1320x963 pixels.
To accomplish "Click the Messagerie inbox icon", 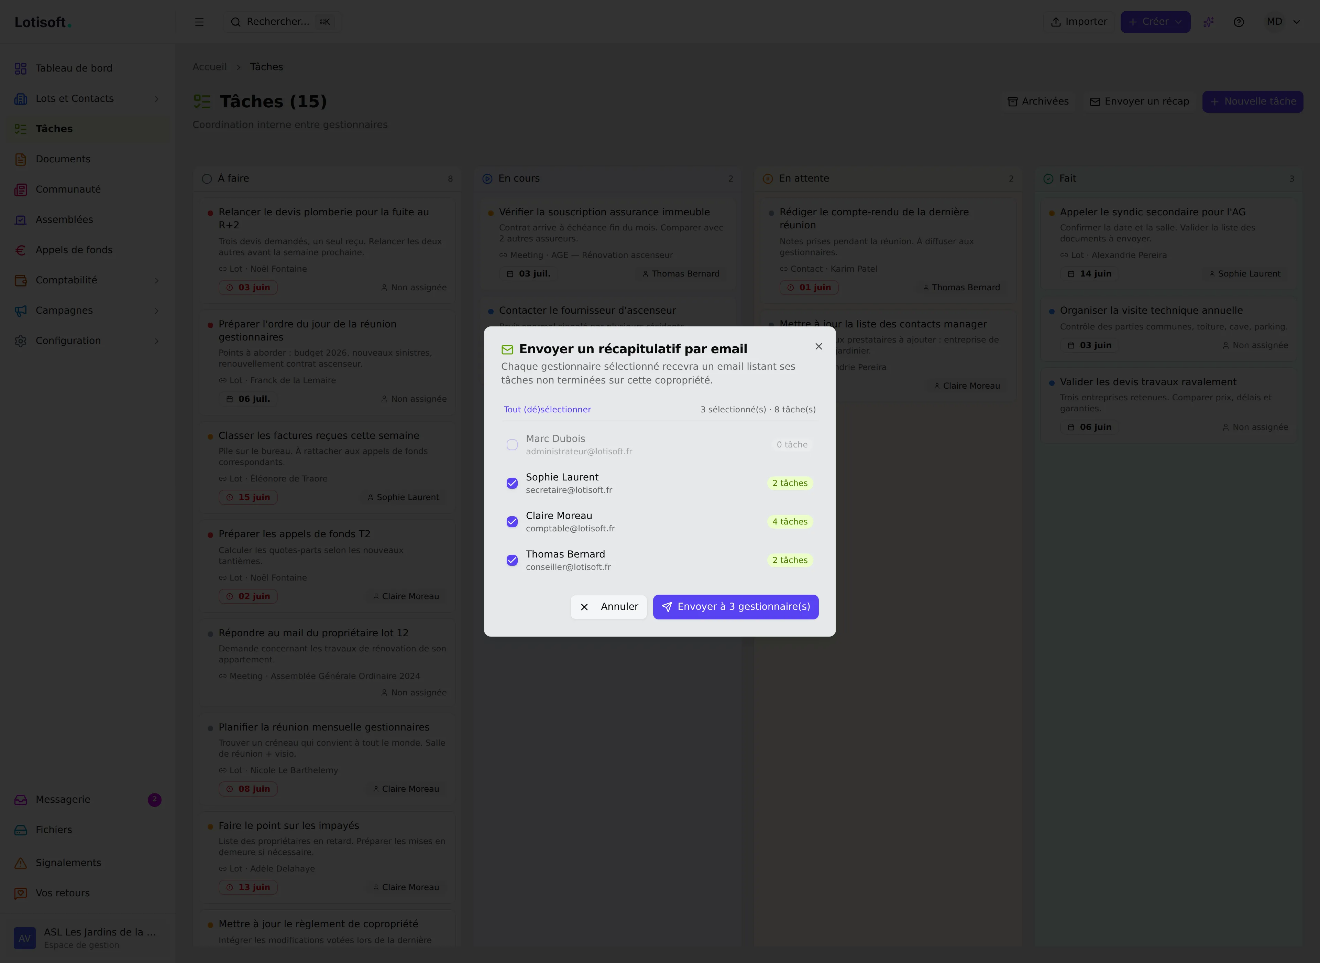I will [21, 800].
